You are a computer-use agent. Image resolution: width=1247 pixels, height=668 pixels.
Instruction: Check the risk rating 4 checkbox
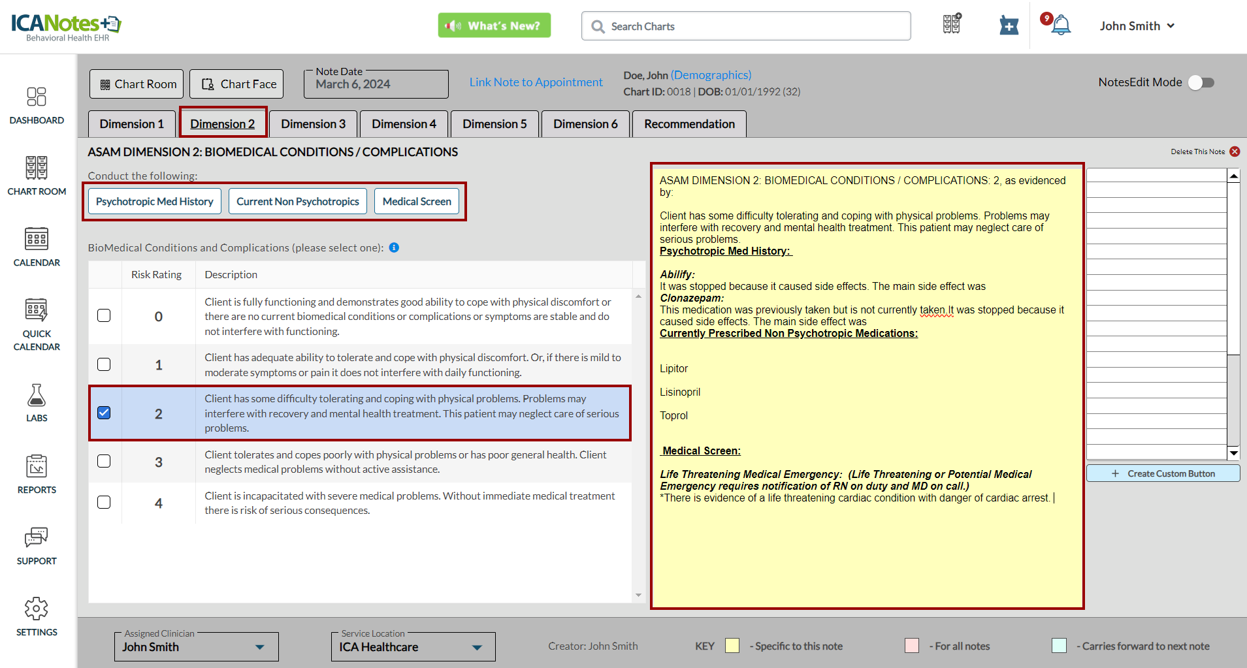click(x=104, y=502)
